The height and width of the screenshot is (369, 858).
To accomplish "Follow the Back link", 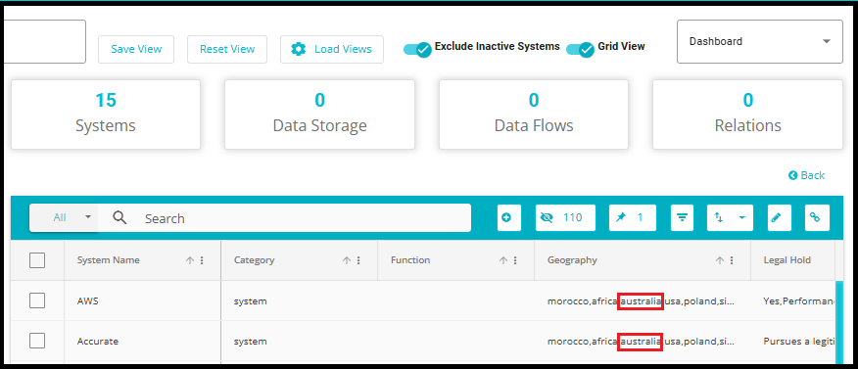I will pos(806,175).
